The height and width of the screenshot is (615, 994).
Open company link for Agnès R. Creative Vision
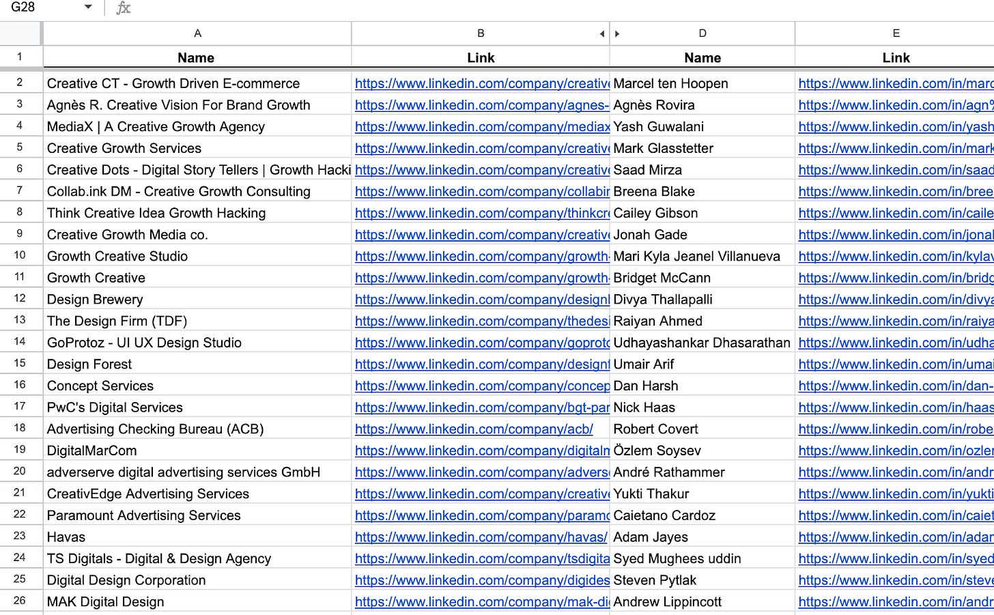click(482, 105)
